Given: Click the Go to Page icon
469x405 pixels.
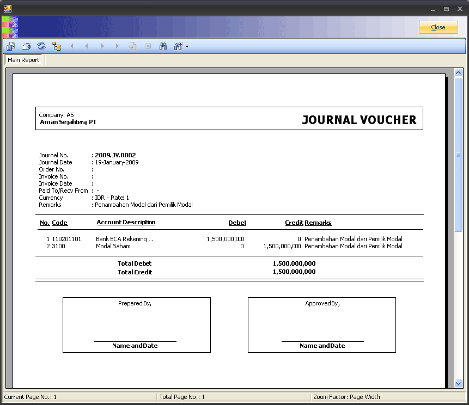Looking at the screenshot, I should point(132,47).
